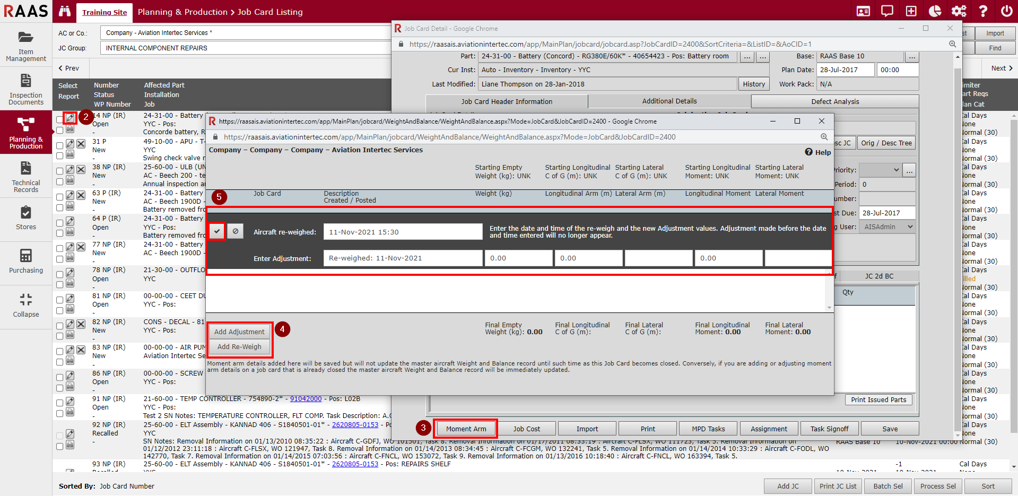Click the print icon for job card 63 P

(x=70, y=206)
